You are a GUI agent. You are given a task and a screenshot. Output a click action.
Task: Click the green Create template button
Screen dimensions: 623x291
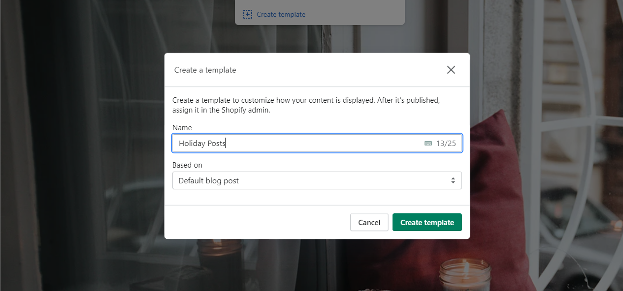[x=427, y=222]
